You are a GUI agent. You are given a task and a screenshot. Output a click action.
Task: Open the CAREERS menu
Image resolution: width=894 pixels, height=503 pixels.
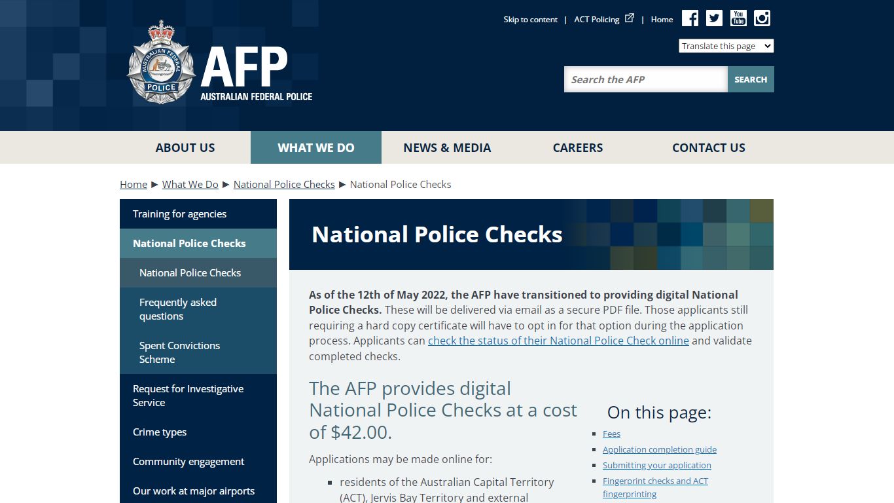[578, 147]
